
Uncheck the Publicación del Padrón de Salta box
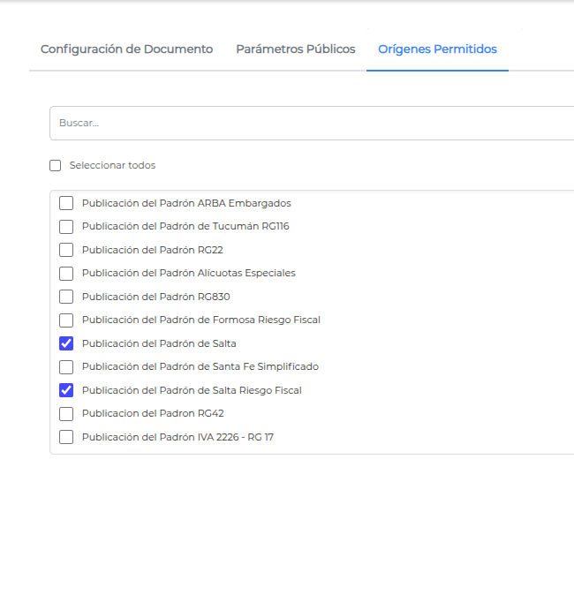66,343
